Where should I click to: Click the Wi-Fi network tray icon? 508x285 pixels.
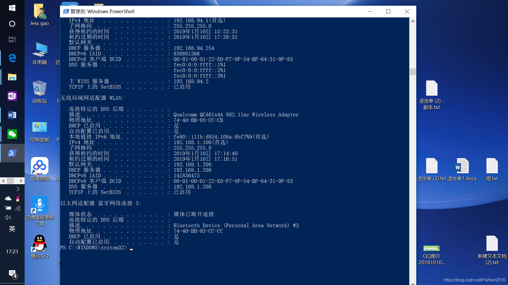coord(18,208)
